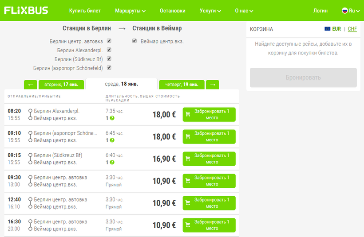This screenshot has width=364, height=237.
Task: Switch to четверг, 19 янв. tab
Action: click(182, 84)
